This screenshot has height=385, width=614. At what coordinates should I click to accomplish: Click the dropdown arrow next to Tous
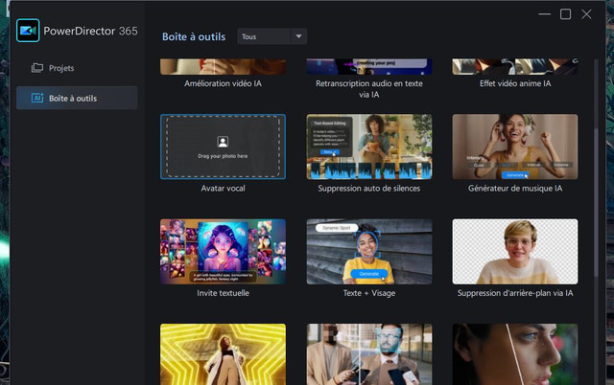click(298, 36)
